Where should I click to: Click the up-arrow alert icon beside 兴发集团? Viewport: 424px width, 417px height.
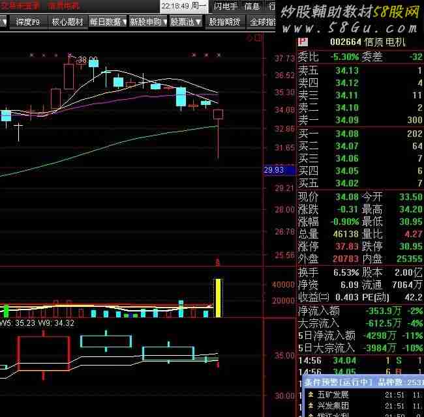tap(310, 406)
